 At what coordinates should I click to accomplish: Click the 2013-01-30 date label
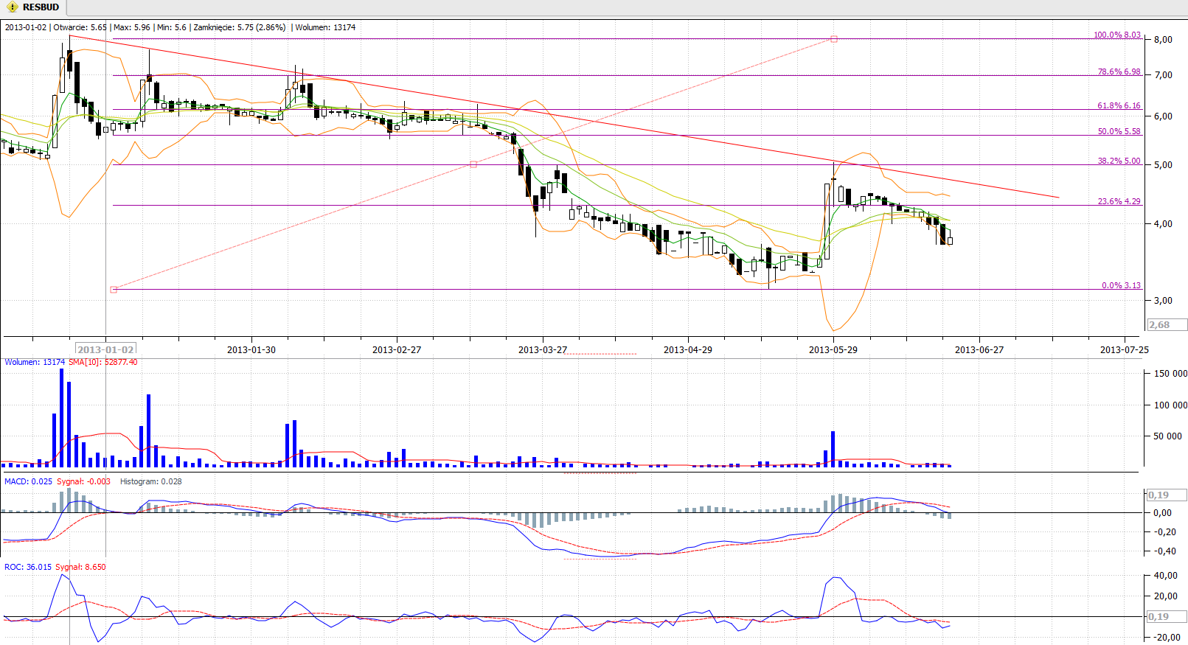tap(251, 349)
